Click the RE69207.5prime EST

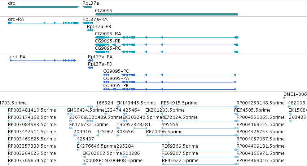tap(180, 153)
